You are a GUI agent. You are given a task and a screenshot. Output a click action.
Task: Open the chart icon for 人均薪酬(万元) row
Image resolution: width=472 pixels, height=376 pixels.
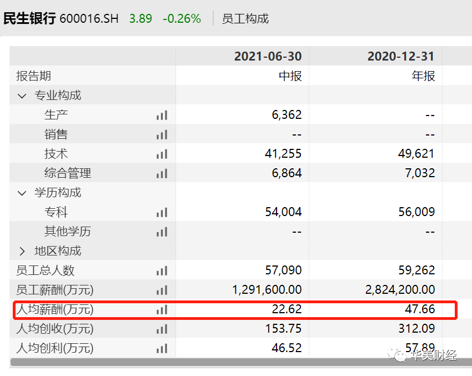tap(162, 309)
